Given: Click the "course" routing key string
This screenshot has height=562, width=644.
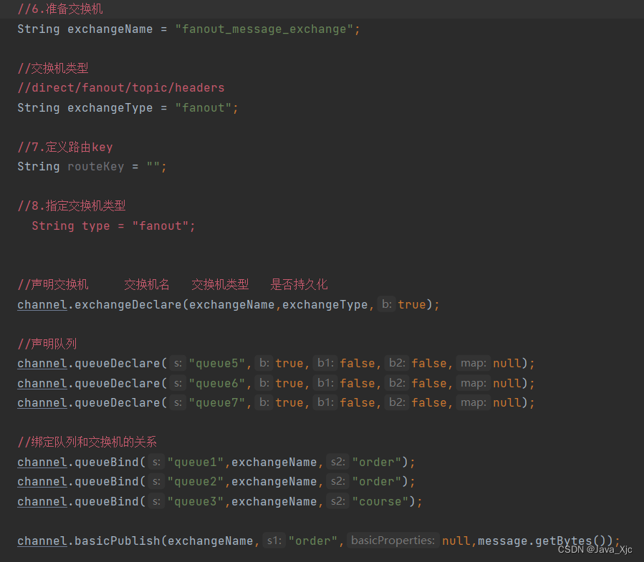Looking at the screenshot, I should pos(380,502).
